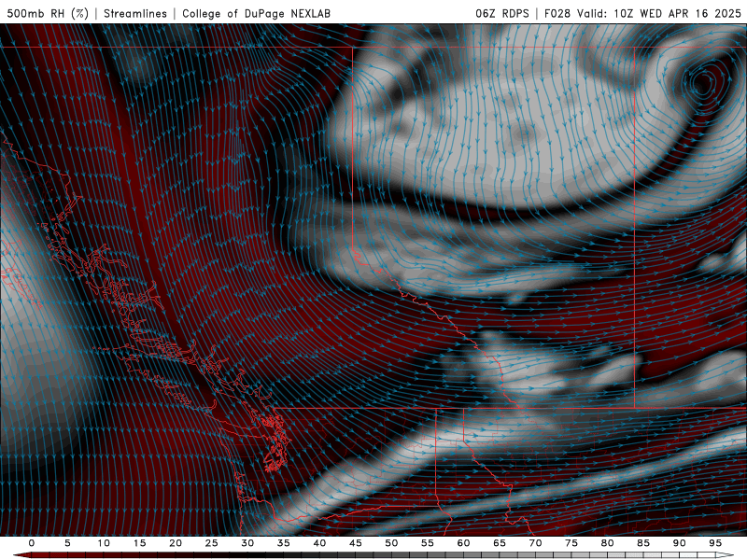Click the 55 label on the color scale
747x560 pixels.
click(x=427, y=543)
